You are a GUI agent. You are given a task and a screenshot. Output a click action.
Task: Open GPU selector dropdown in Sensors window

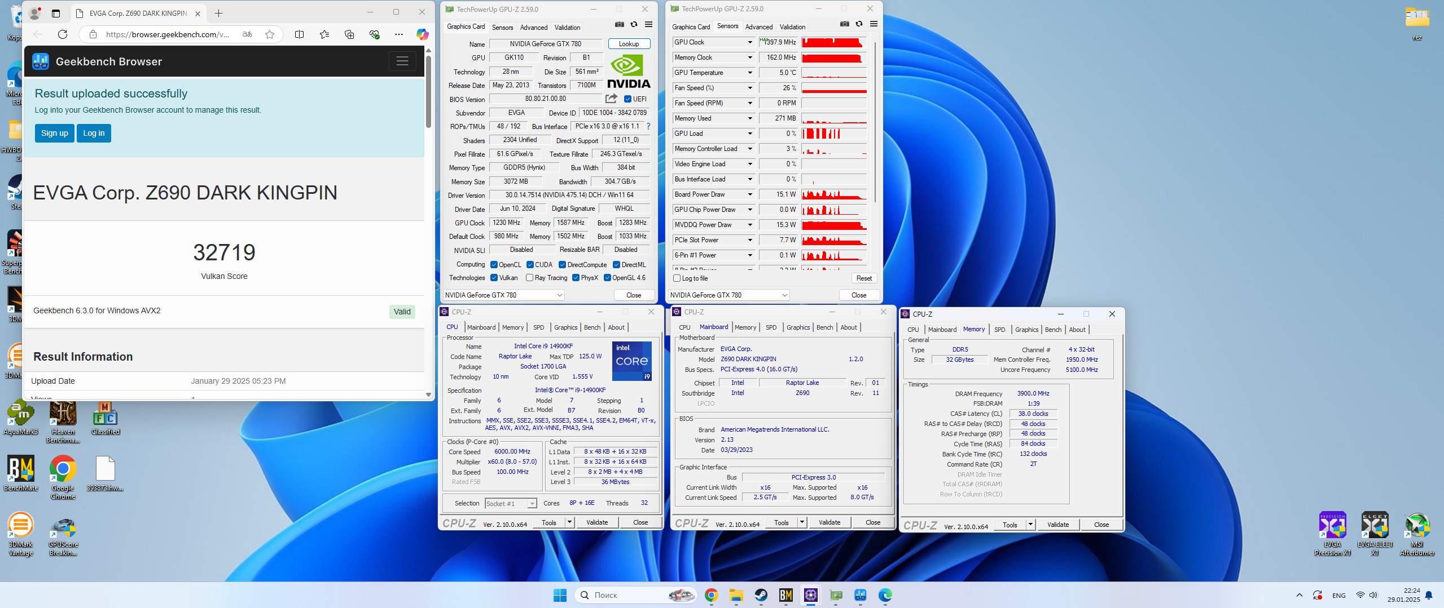click(x=728, y=295)
